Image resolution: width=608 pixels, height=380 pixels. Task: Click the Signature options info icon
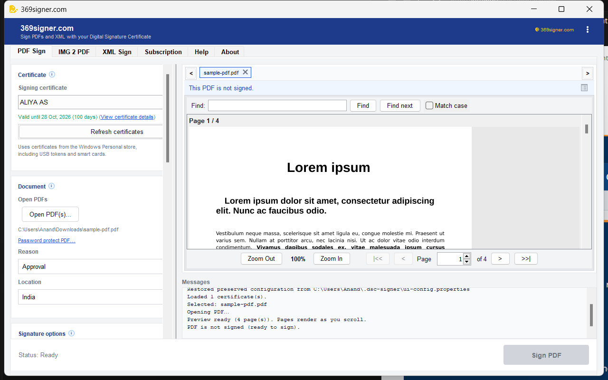tap(72, 333)
